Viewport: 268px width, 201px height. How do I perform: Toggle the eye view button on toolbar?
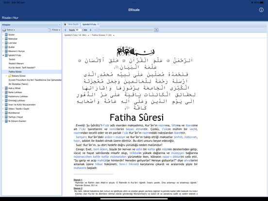(156, 30)
